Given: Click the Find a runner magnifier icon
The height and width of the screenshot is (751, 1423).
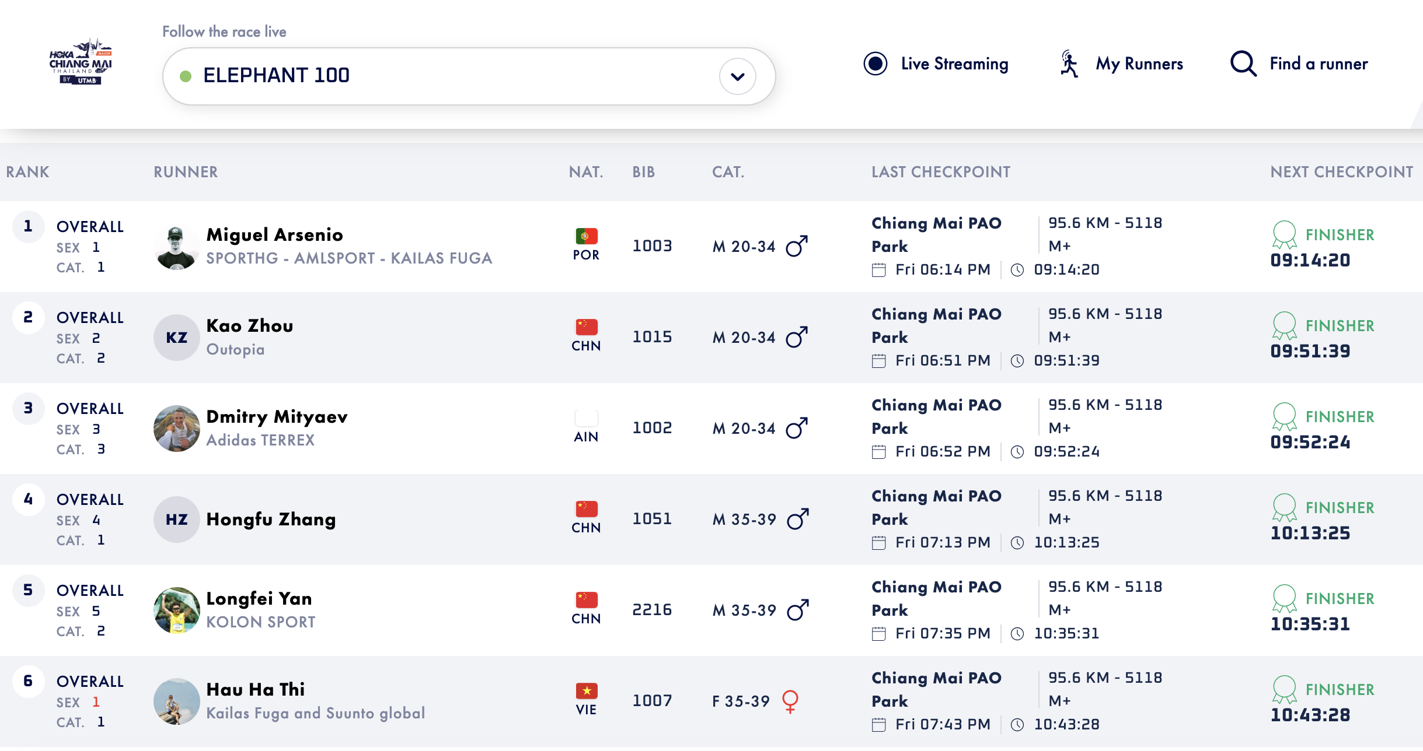Looking at the screenshot, I should tap(1243, 64).
